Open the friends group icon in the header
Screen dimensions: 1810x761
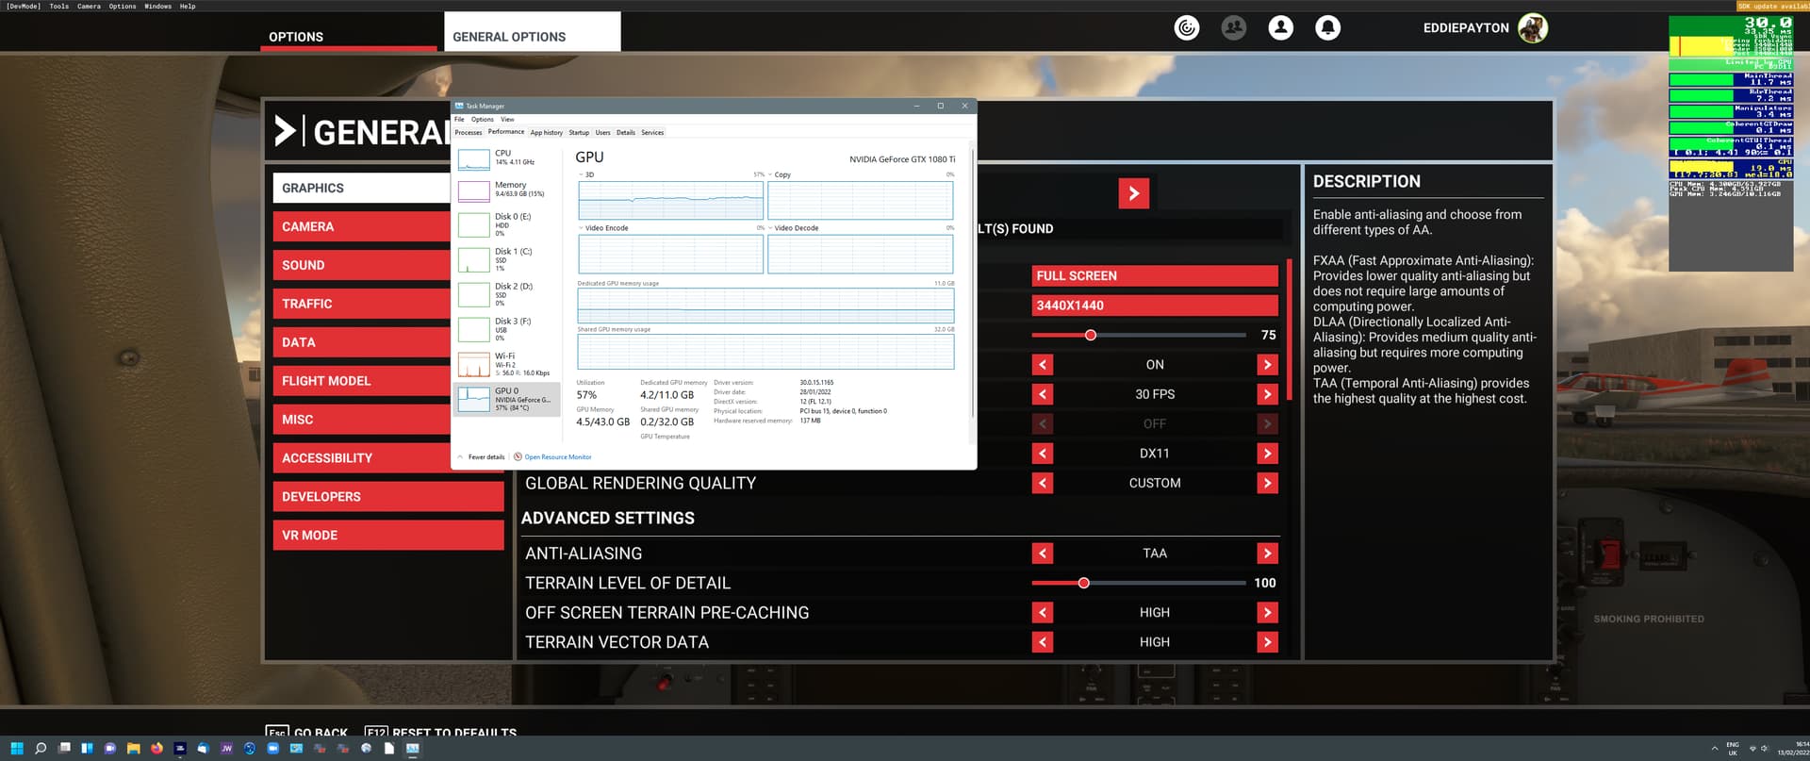point(1233,28)
